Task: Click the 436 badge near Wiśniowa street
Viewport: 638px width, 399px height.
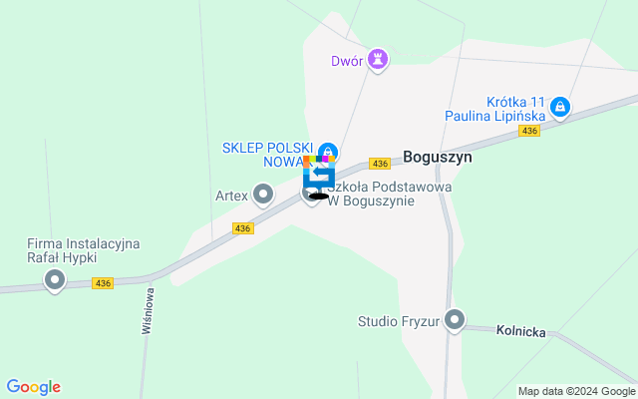Action: (103, 283)
